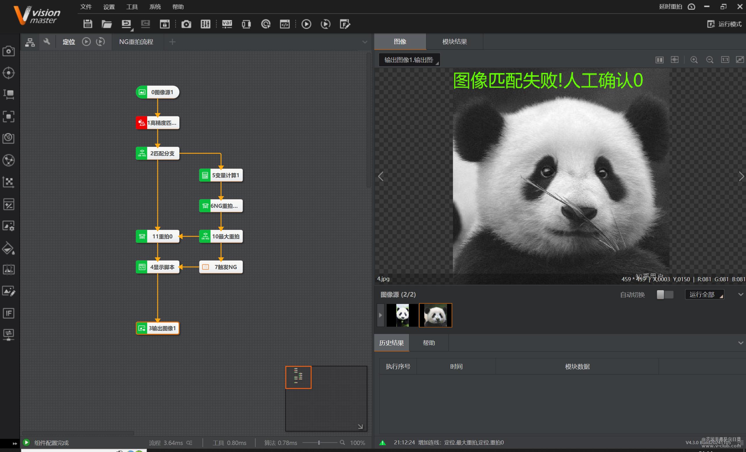Open the 运行全部 dropdown
Image resolution: width=746 pixels, height=452 pixels.
(x=705, y=295)
